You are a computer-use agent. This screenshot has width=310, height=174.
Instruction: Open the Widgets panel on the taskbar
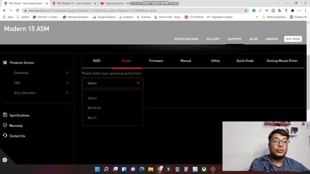point(124,169)
